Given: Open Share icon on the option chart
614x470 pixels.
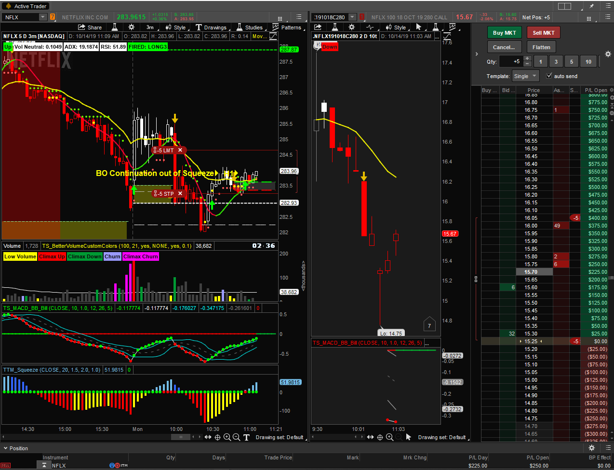Looking at the screenshot, I should click(x=318, y=27).
